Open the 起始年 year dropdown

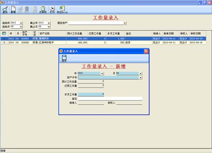click(21, 23)
